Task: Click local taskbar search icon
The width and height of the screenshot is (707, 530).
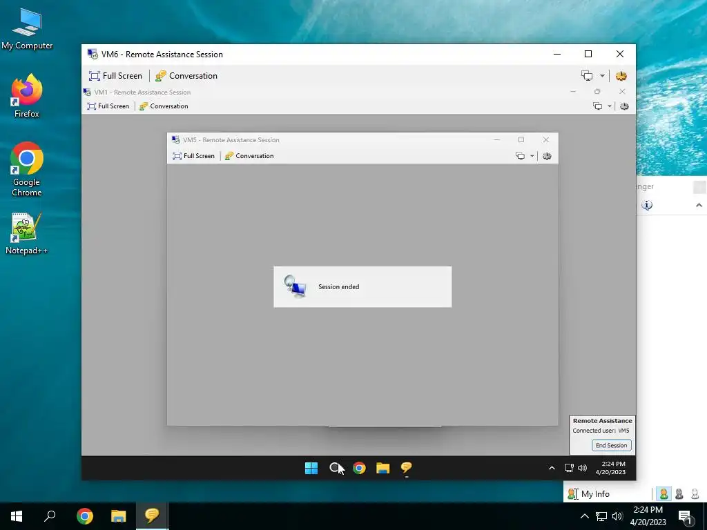Action: (50, 516)
